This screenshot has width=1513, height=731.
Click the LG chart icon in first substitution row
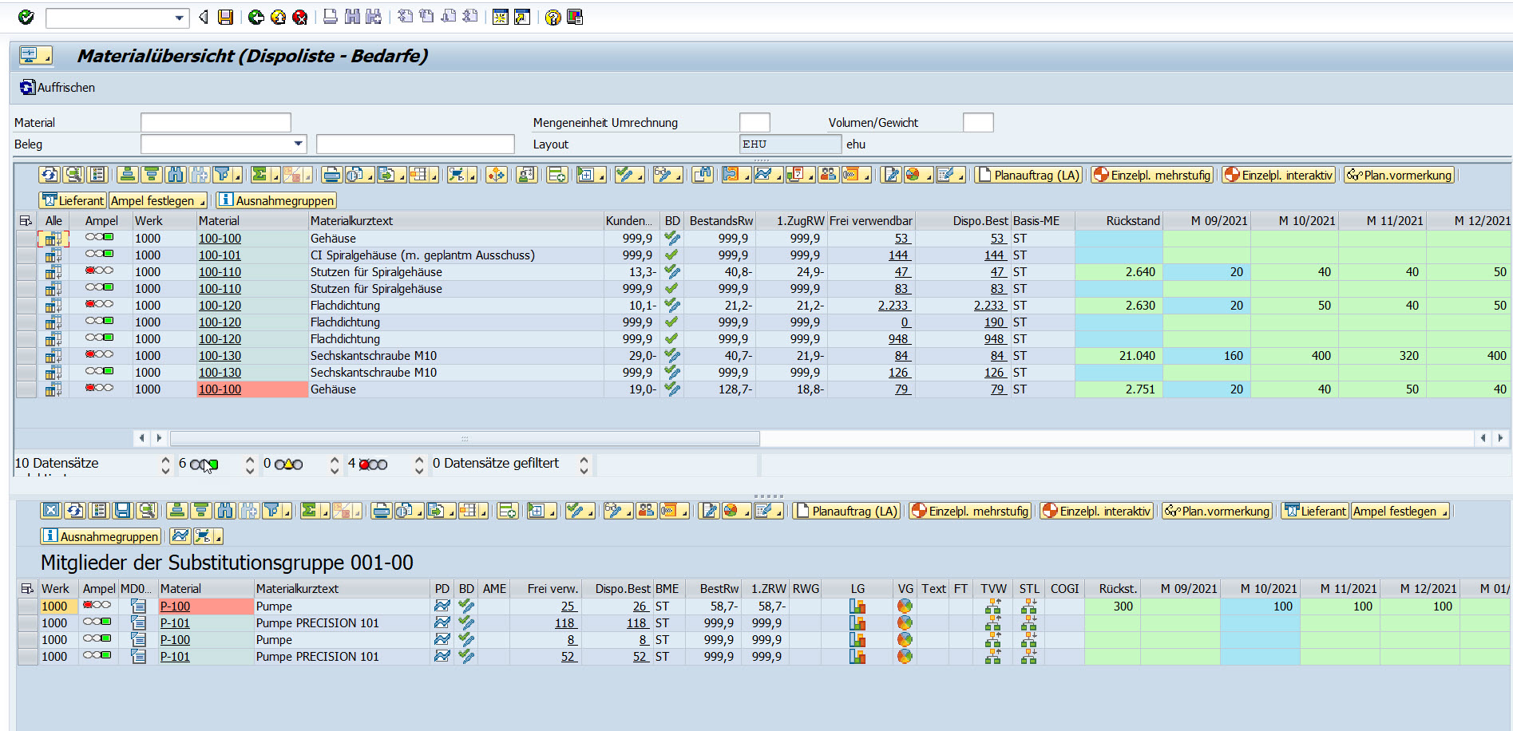(857, 607)
